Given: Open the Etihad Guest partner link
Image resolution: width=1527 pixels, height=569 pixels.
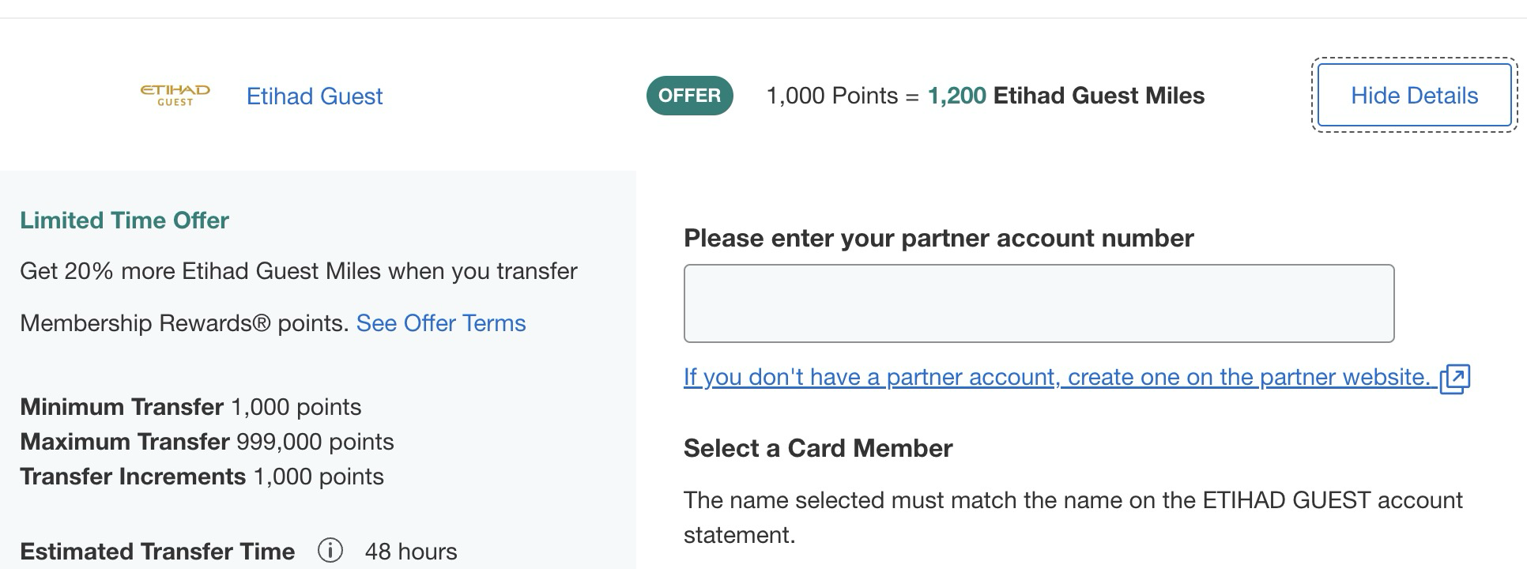Looking at the screenshot, I should (315, 96).
